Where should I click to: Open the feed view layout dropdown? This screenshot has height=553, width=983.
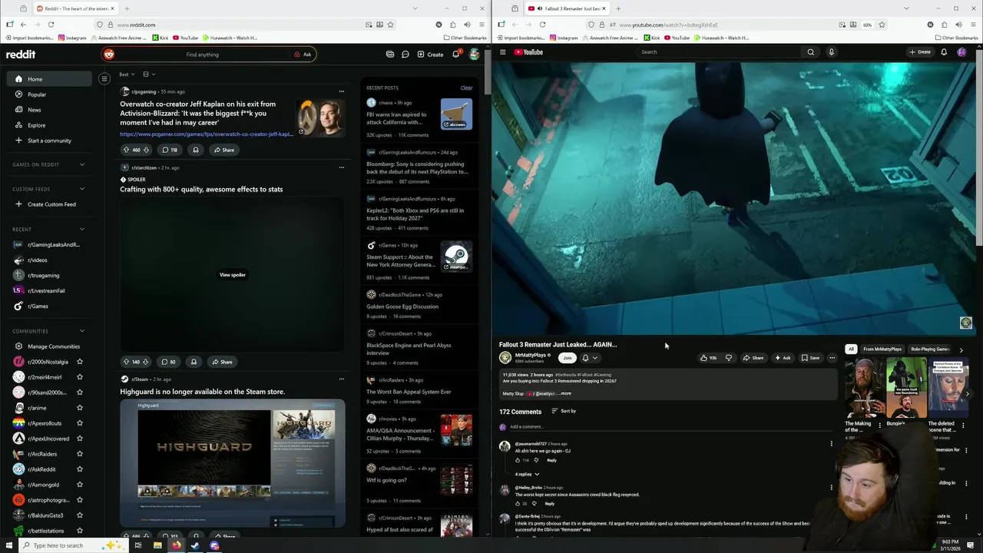click(x=149, y=75)
